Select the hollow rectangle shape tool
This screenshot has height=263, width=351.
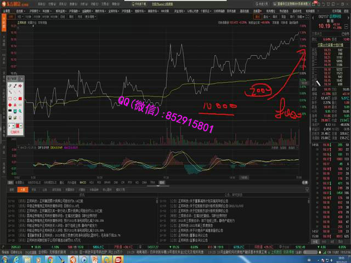10,99
